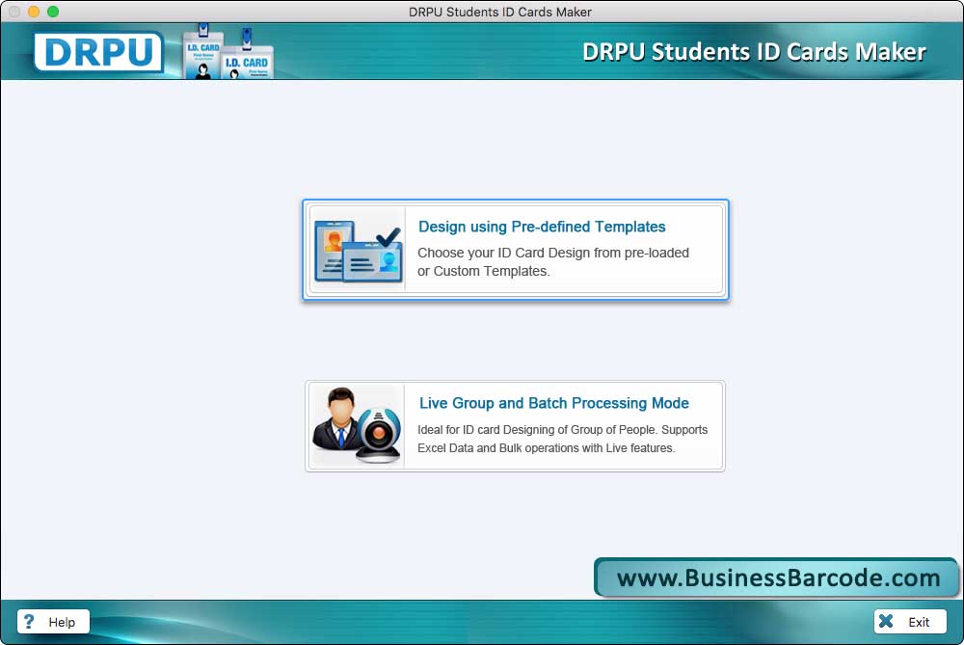Image resolution: width=964 pixels, height=645 pixels.
Task: Click the "DRPU Students ID Cards Maker" header title
Action: click(x=754, y=52)
